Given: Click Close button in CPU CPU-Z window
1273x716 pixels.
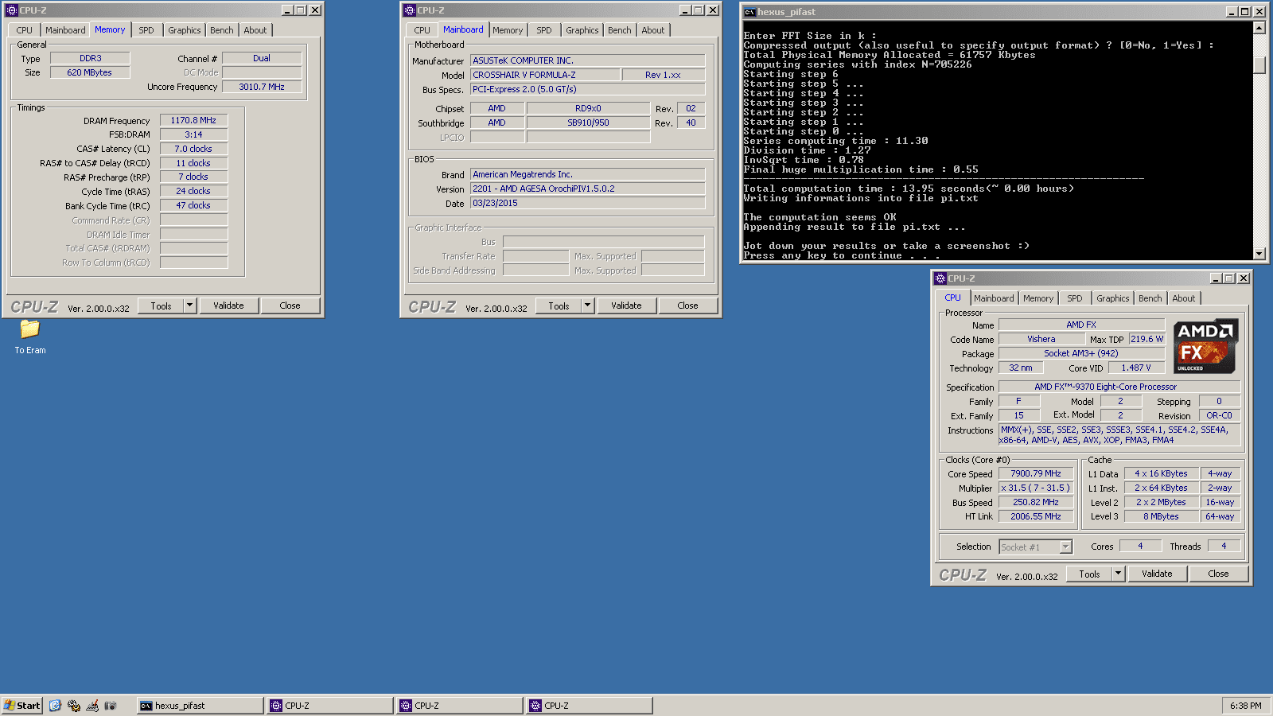Looking at the screenshot, I should click(x=1219, y=574).
